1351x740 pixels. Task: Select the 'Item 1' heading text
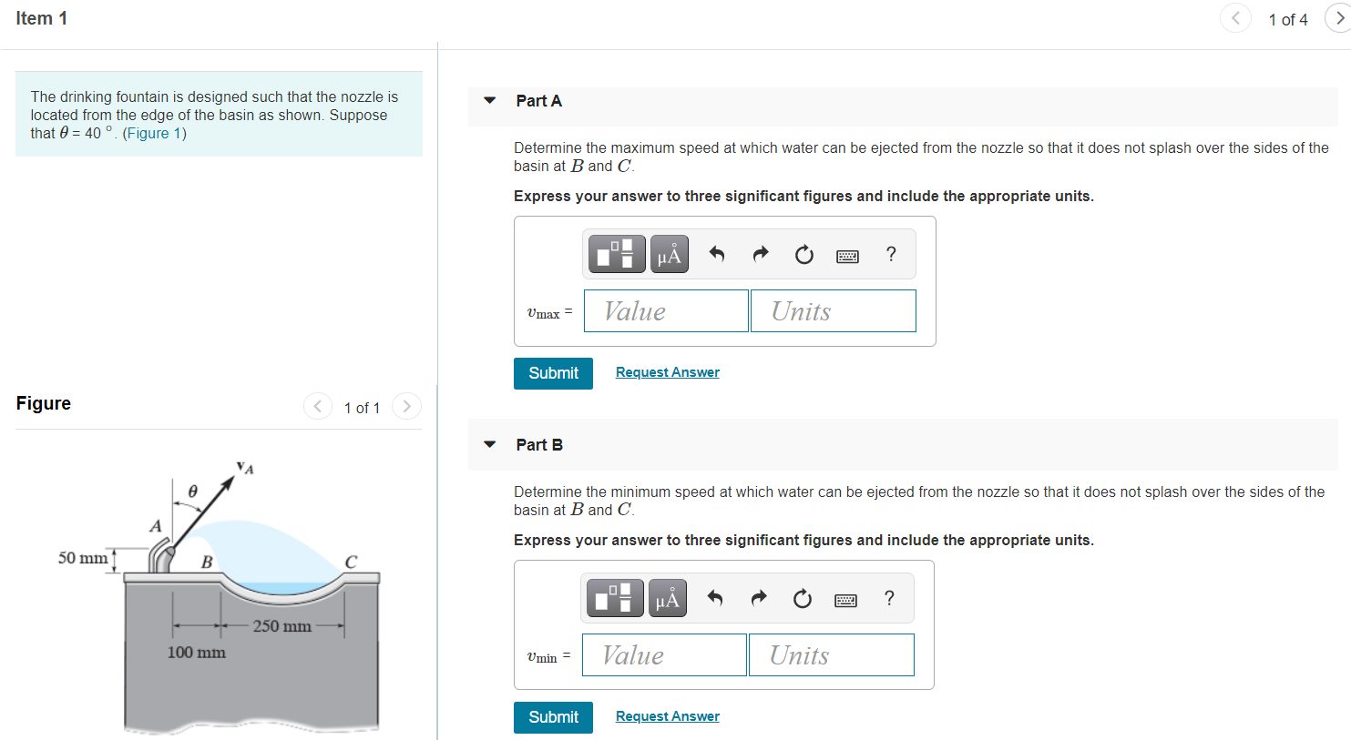pyautogui.click(x=41, y=18)
